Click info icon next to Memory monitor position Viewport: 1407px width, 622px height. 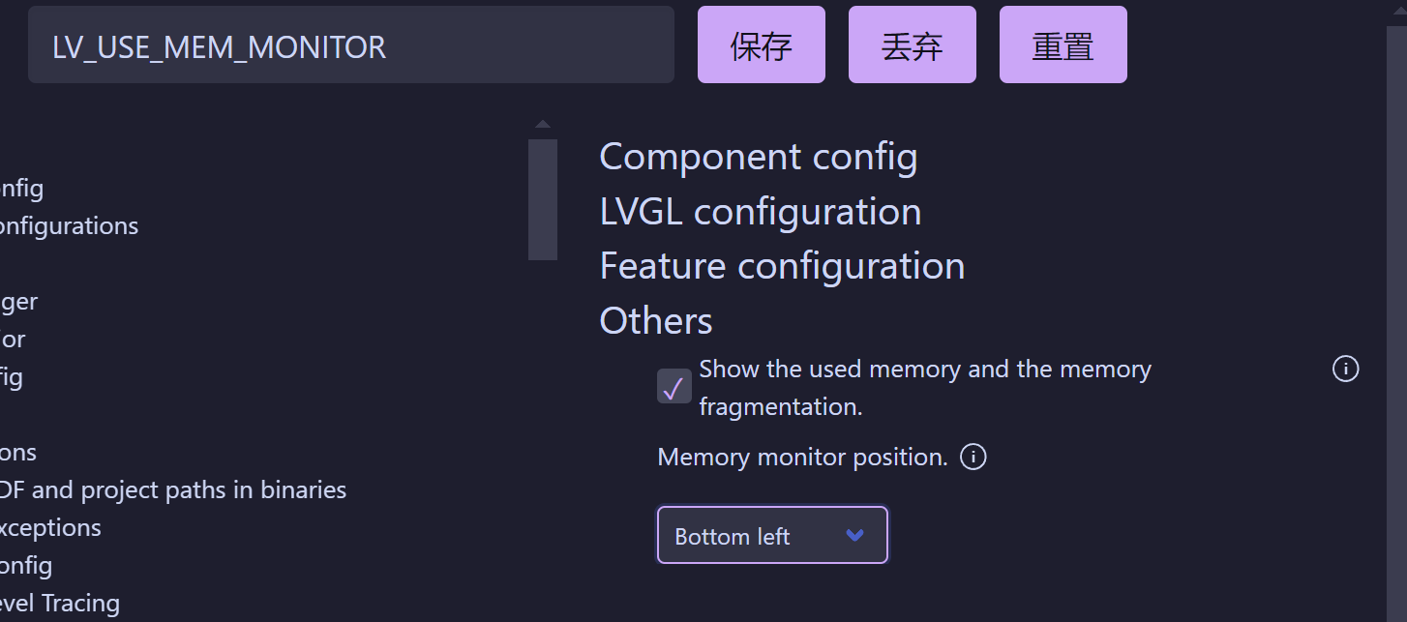973,457
